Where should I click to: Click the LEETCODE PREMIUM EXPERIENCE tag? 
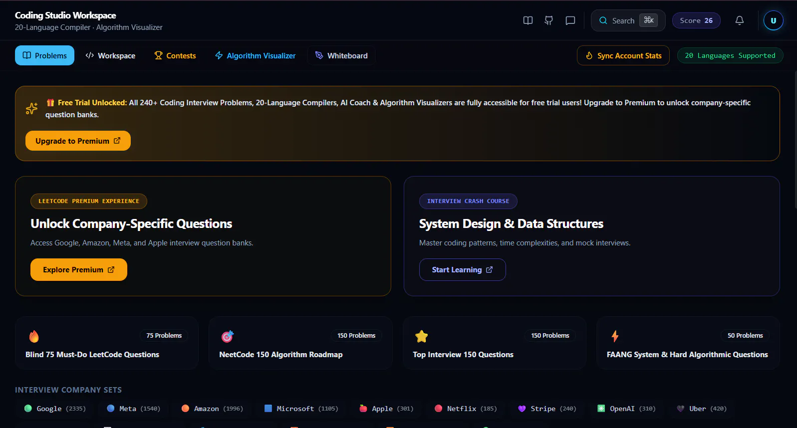click(89, 201)
